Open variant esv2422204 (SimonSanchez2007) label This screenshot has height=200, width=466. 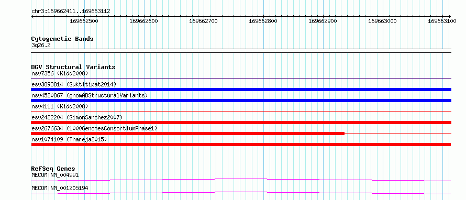[x=76, y=117]
